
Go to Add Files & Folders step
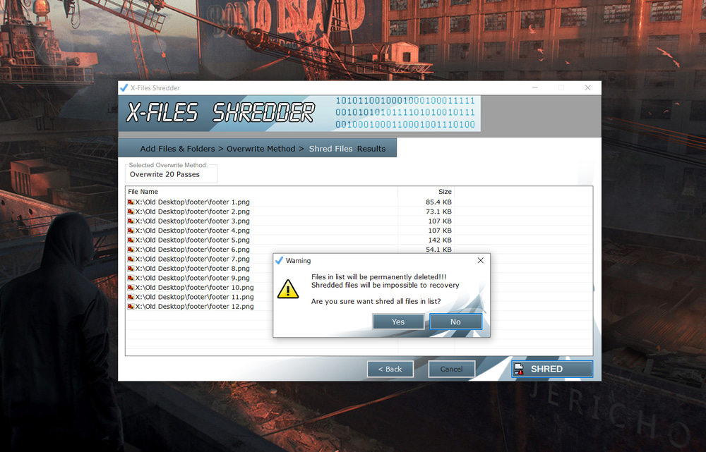178,149
